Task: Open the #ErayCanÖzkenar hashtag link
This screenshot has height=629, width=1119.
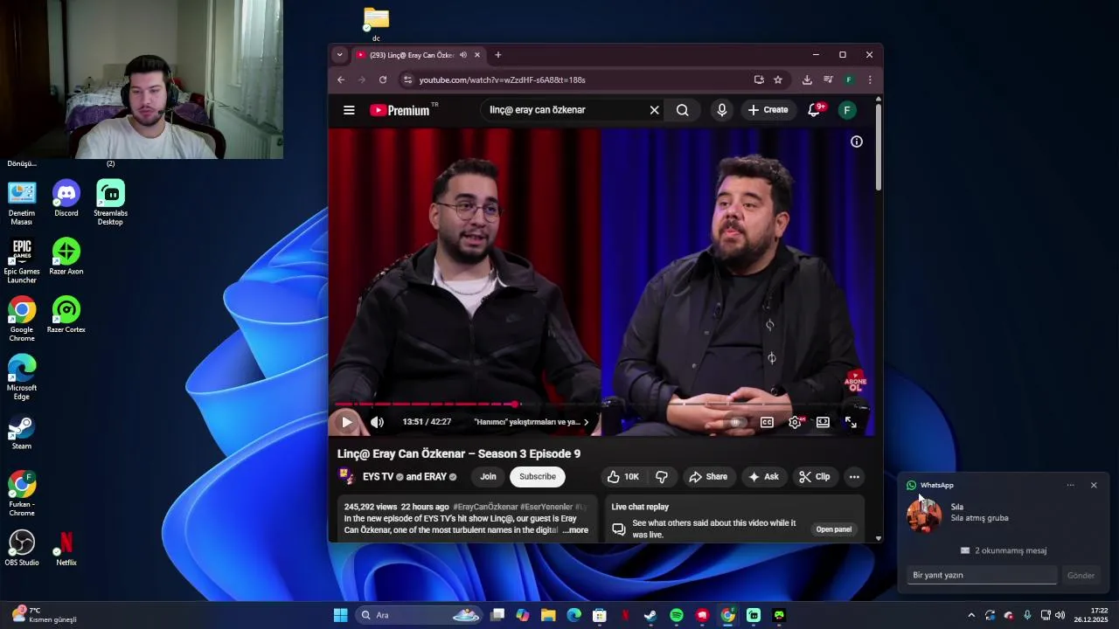Action: (x=486, y=507)
